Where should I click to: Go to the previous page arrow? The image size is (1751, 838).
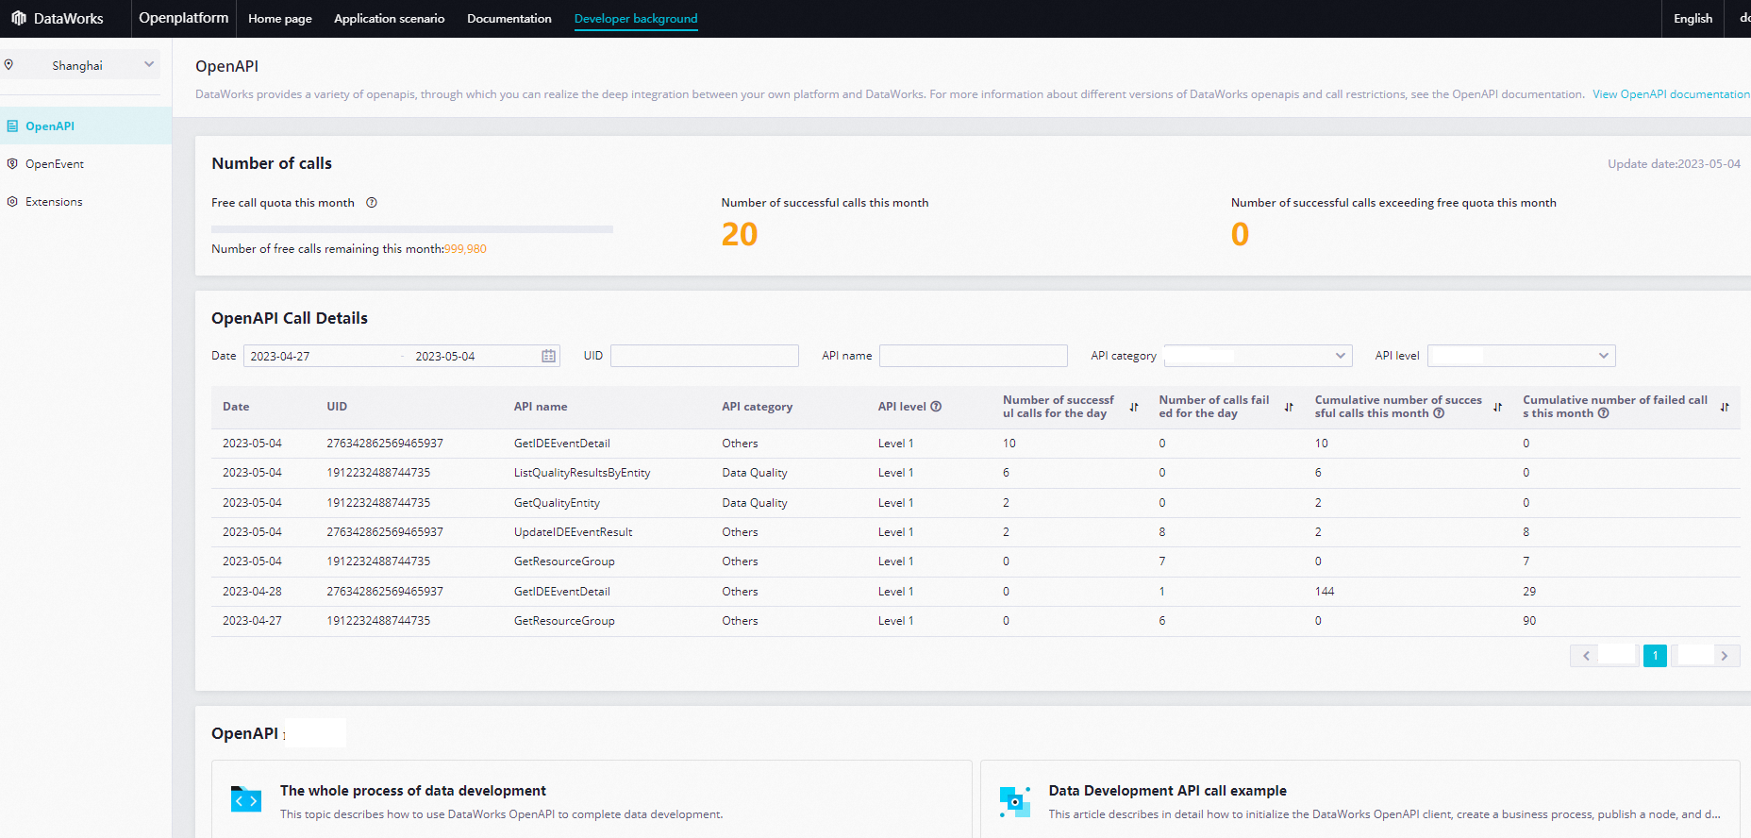coord(1586,656)
